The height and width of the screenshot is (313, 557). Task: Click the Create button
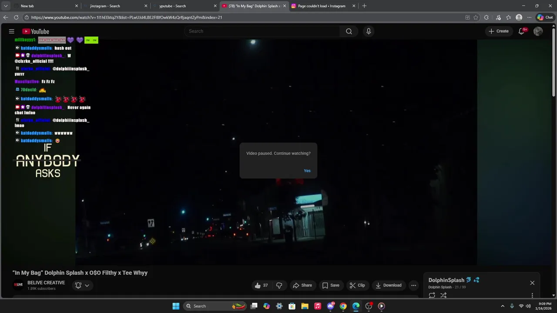[x=499, y=31]
